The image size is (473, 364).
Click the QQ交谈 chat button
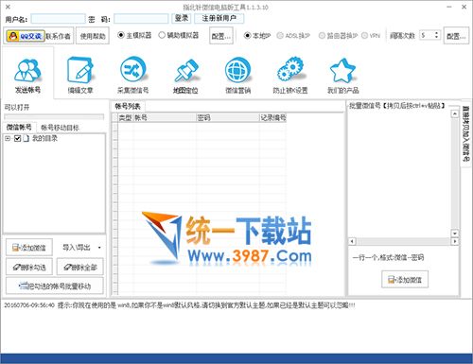[x=26, y=36]
